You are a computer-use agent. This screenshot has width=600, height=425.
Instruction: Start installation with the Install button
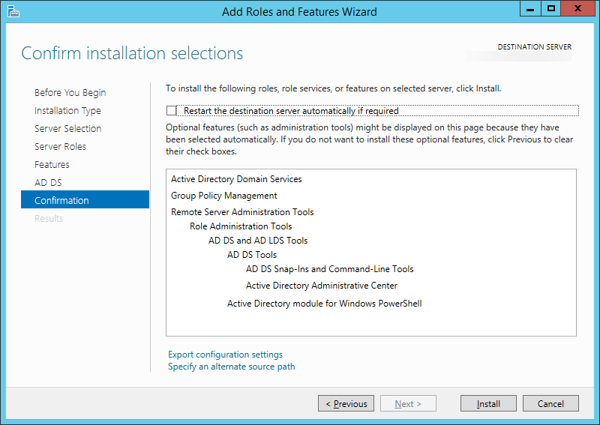pos(488,403)
